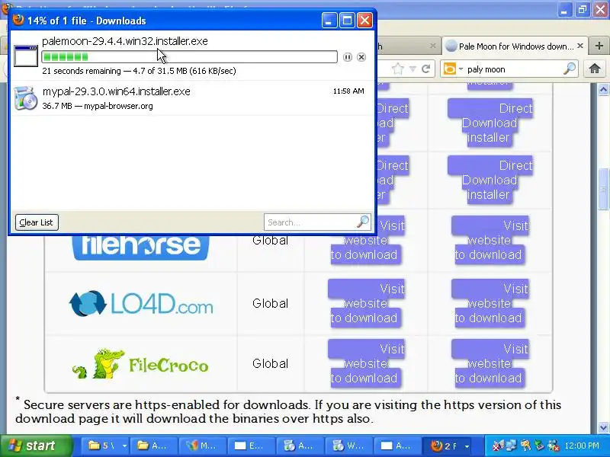Viewport: 610px width, 457px height.
Task: Cancel the palemoon-29.4.4 download
Action: pyautogui.click(x=361, y=57)
